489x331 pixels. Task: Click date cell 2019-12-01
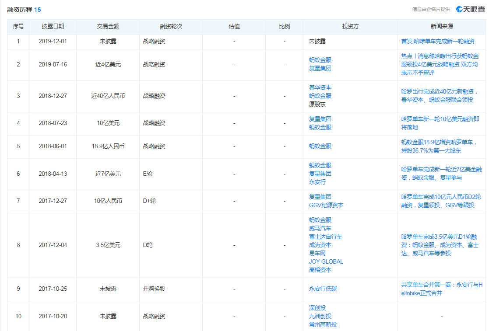pyautogui.click(x=53, y=41)
